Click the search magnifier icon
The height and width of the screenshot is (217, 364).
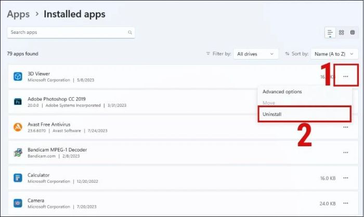130,32
